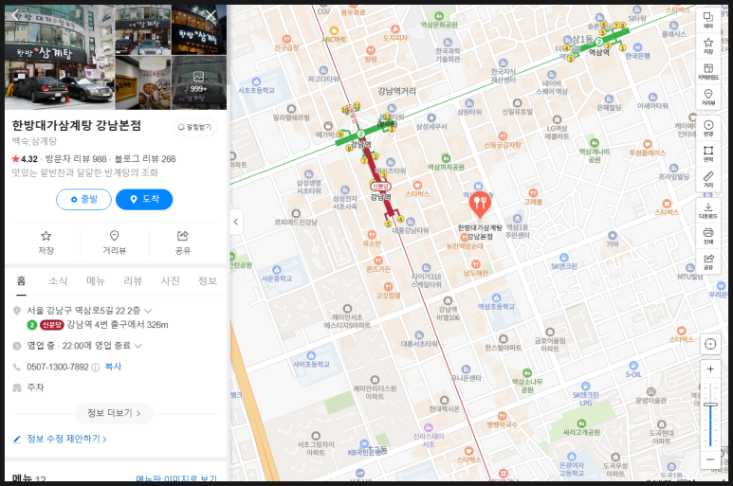
Task: Switch to the 홈 tab
Action: [21, 281]
